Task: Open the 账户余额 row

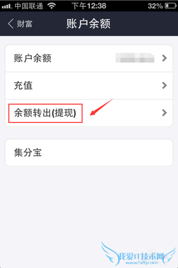Action: [89, 58]
